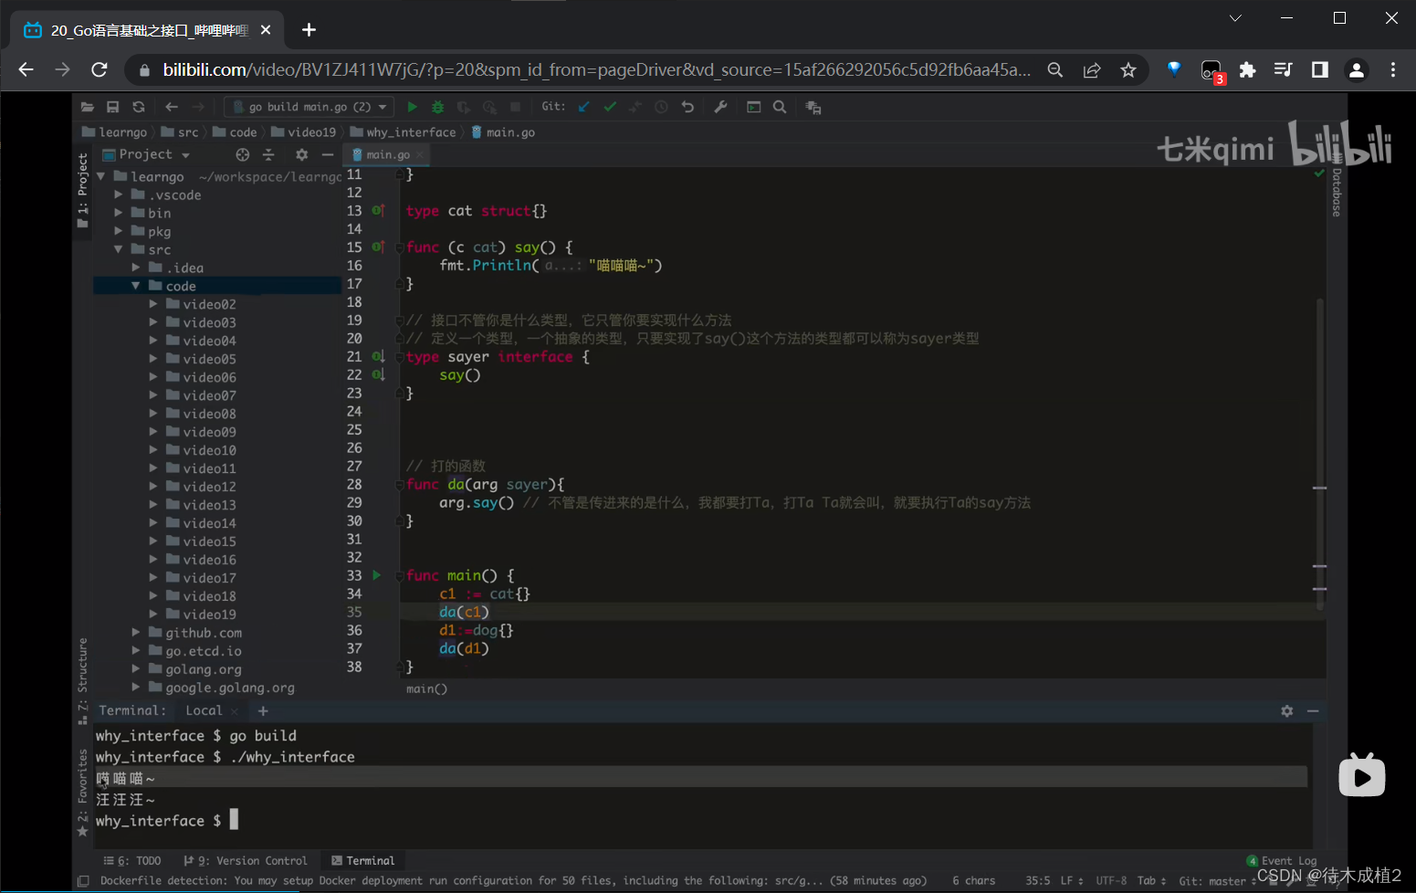The width and height of the screenshot is (1416, 893).
Task: Open the browser extensions puzzle icon
Action: tap(1247, 69)
